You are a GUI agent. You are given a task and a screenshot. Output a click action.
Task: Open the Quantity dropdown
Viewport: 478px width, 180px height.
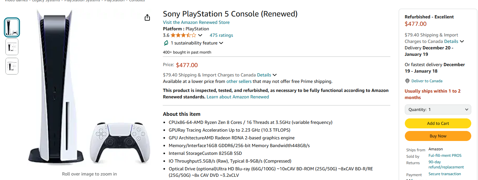coord(438,110)
